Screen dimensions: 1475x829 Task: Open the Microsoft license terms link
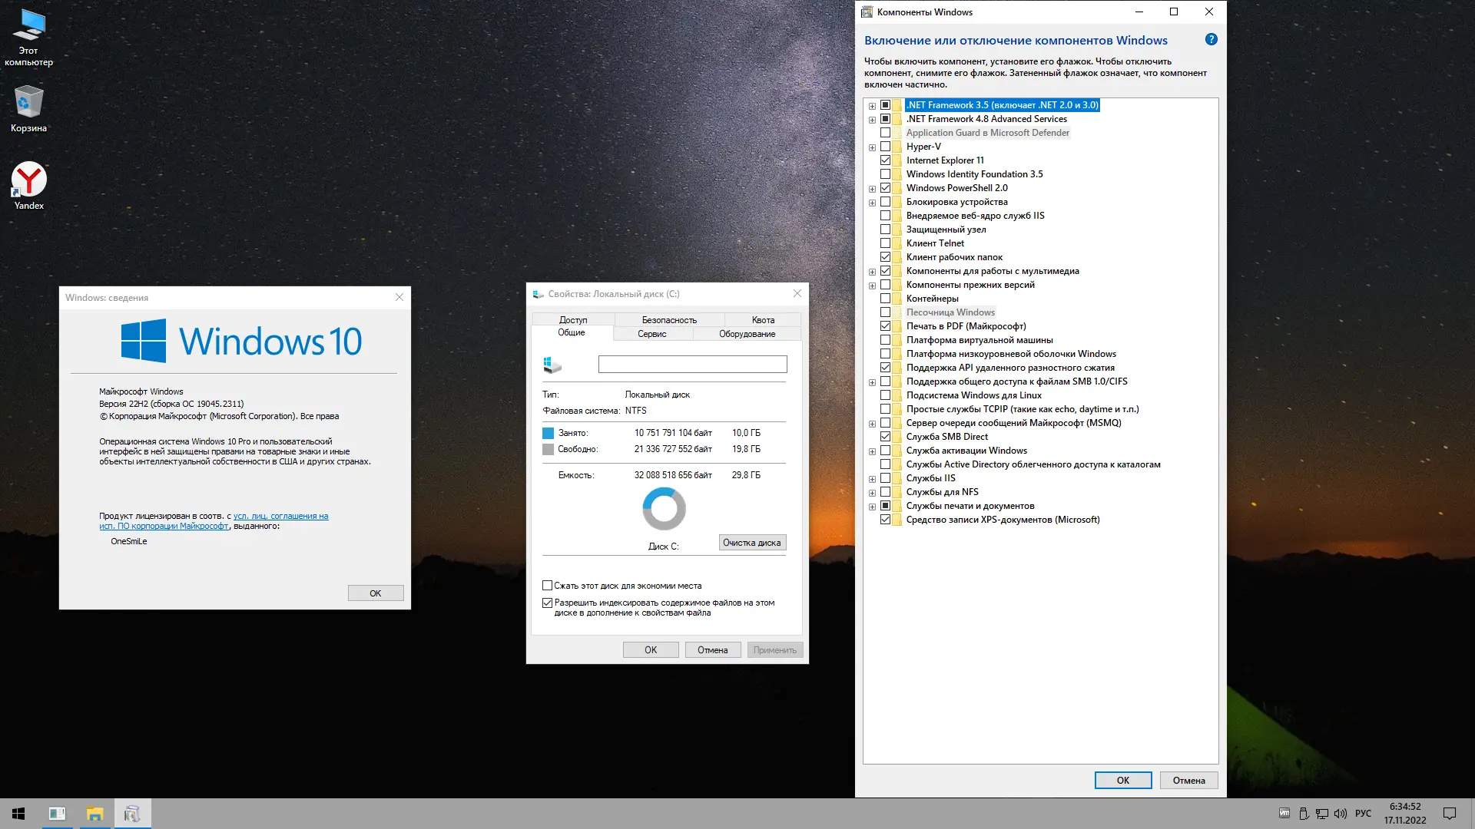(x=280, y=517)
